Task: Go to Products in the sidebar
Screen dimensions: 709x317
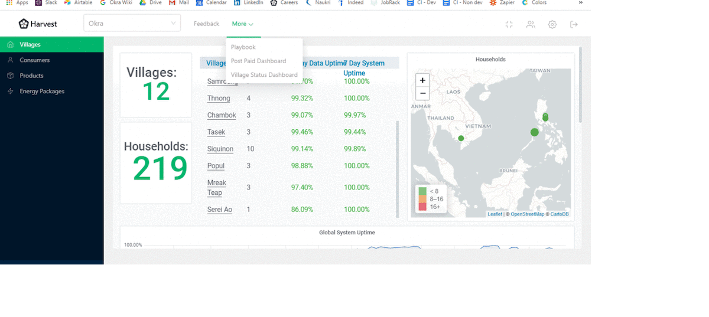Action: [x=31, y=76]
